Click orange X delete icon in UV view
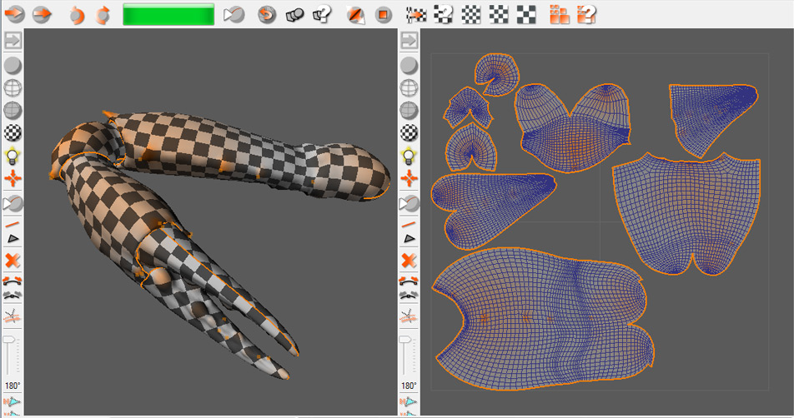 410,261
